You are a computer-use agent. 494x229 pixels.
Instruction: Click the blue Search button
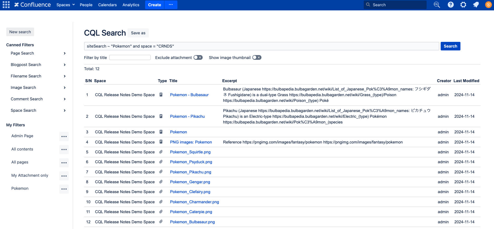pos(450,46)
